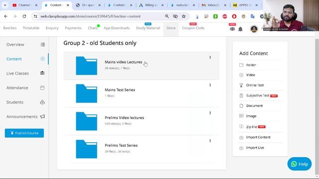Bookmark this page with star icon
The width and height of the screenshot is (319, 179).
184,16
